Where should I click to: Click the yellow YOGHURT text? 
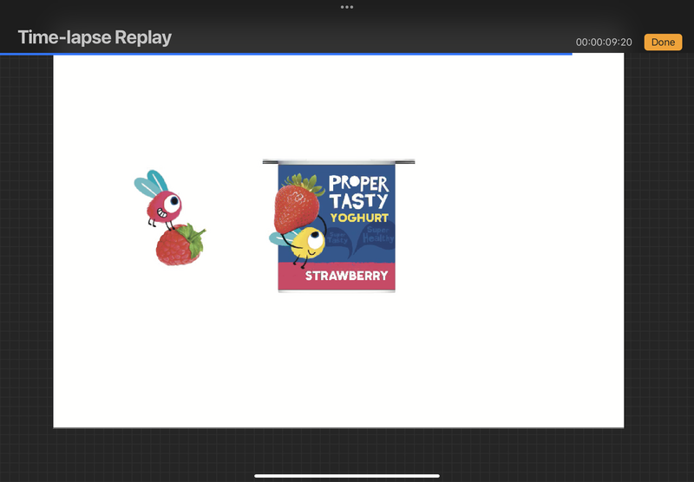359,218
